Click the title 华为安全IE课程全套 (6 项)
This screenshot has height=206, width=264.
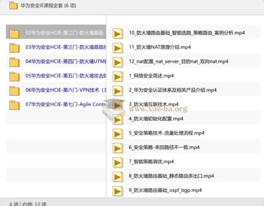[x=48, y=5]
